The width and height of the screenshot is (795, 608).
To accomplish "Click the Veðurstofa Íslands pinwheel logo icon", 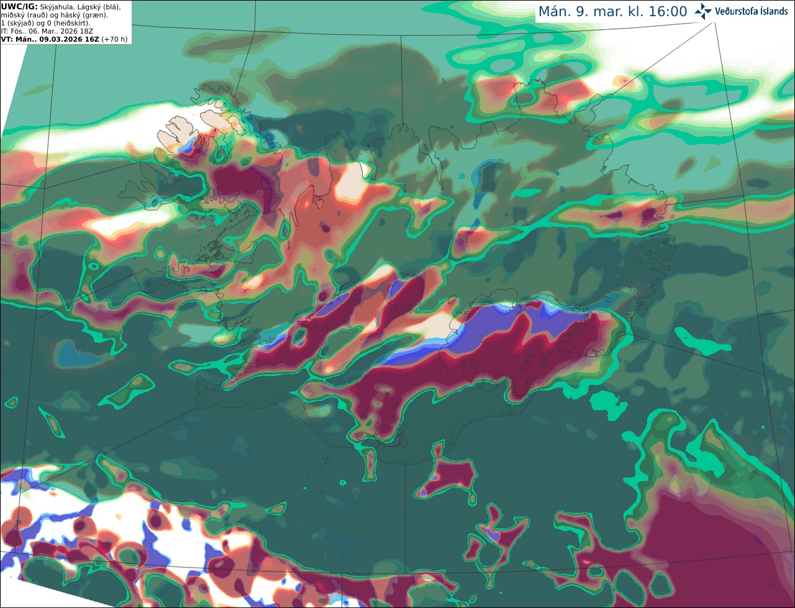I will click(703, 11).
